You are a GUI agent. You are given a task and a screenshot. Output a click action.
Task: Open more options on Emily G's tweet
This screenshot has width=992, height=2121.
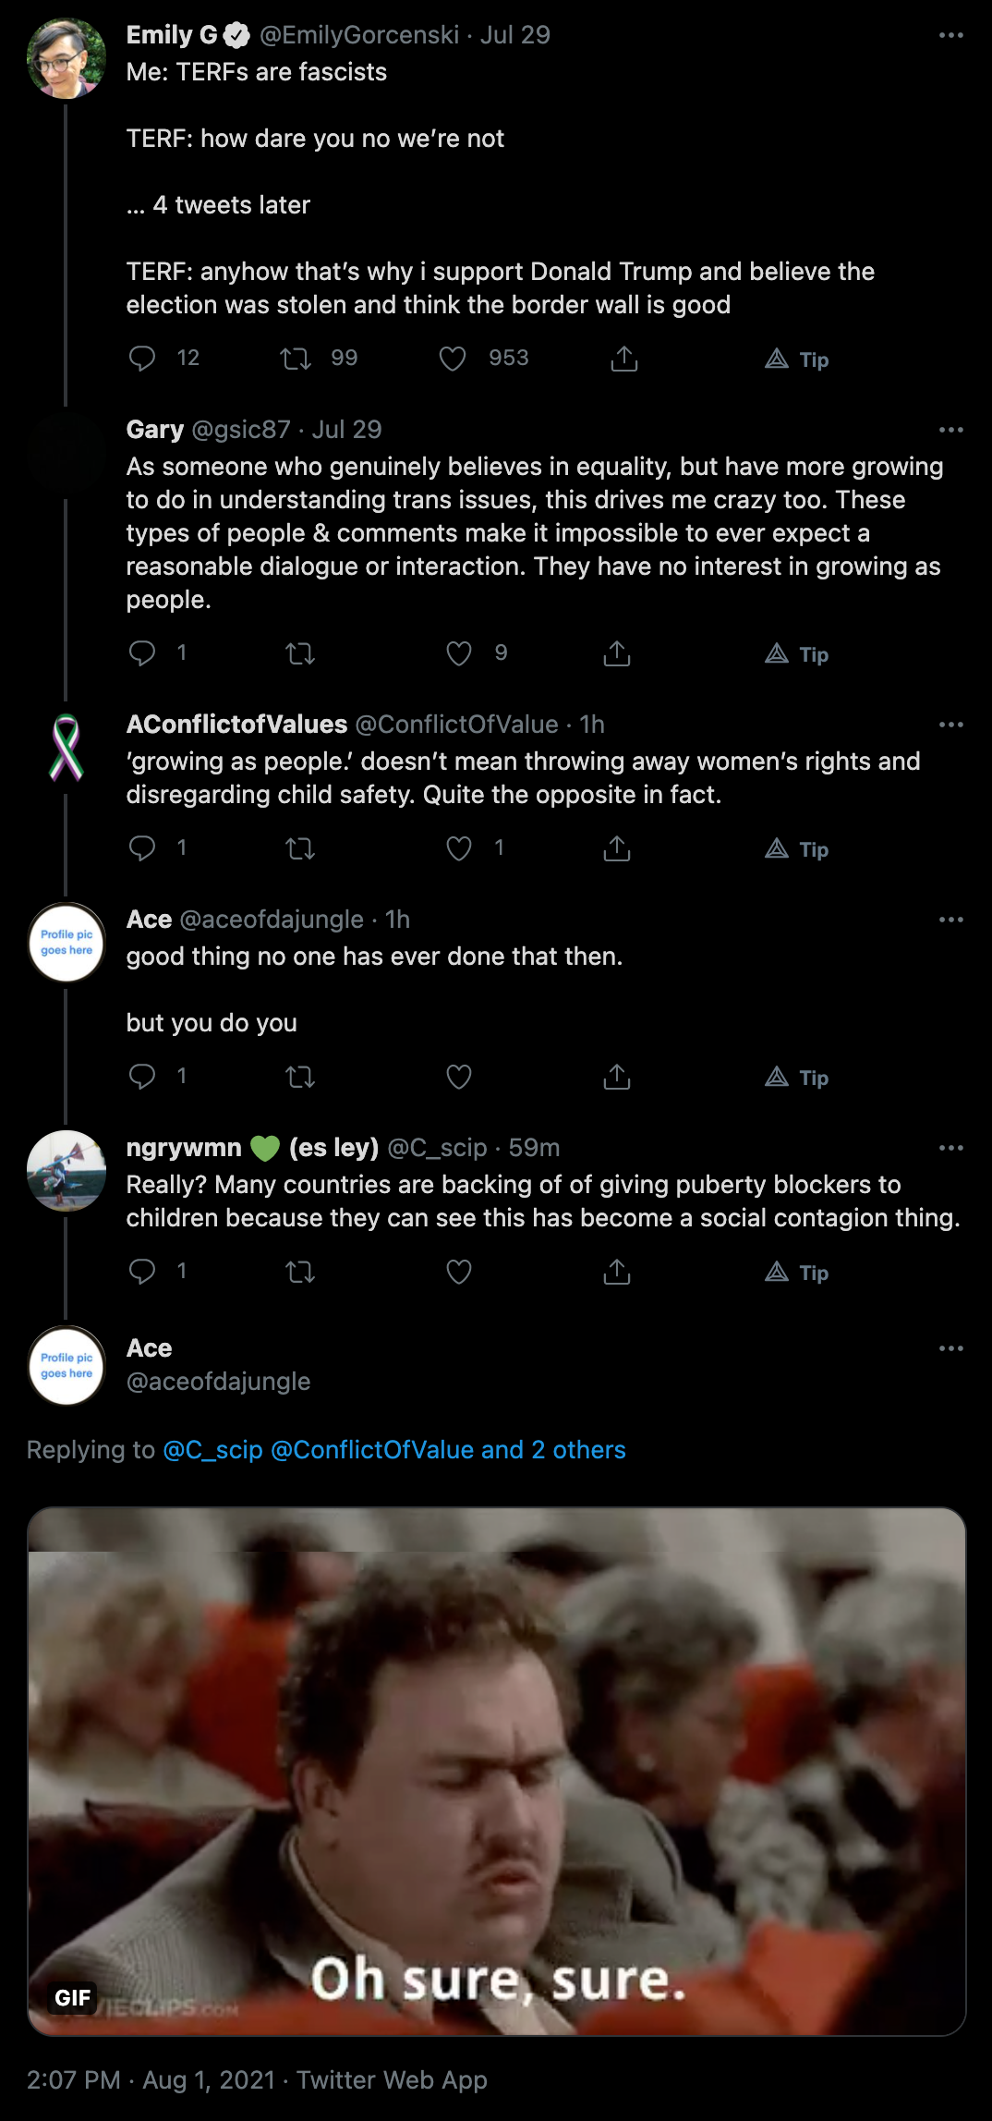point(951,35)
